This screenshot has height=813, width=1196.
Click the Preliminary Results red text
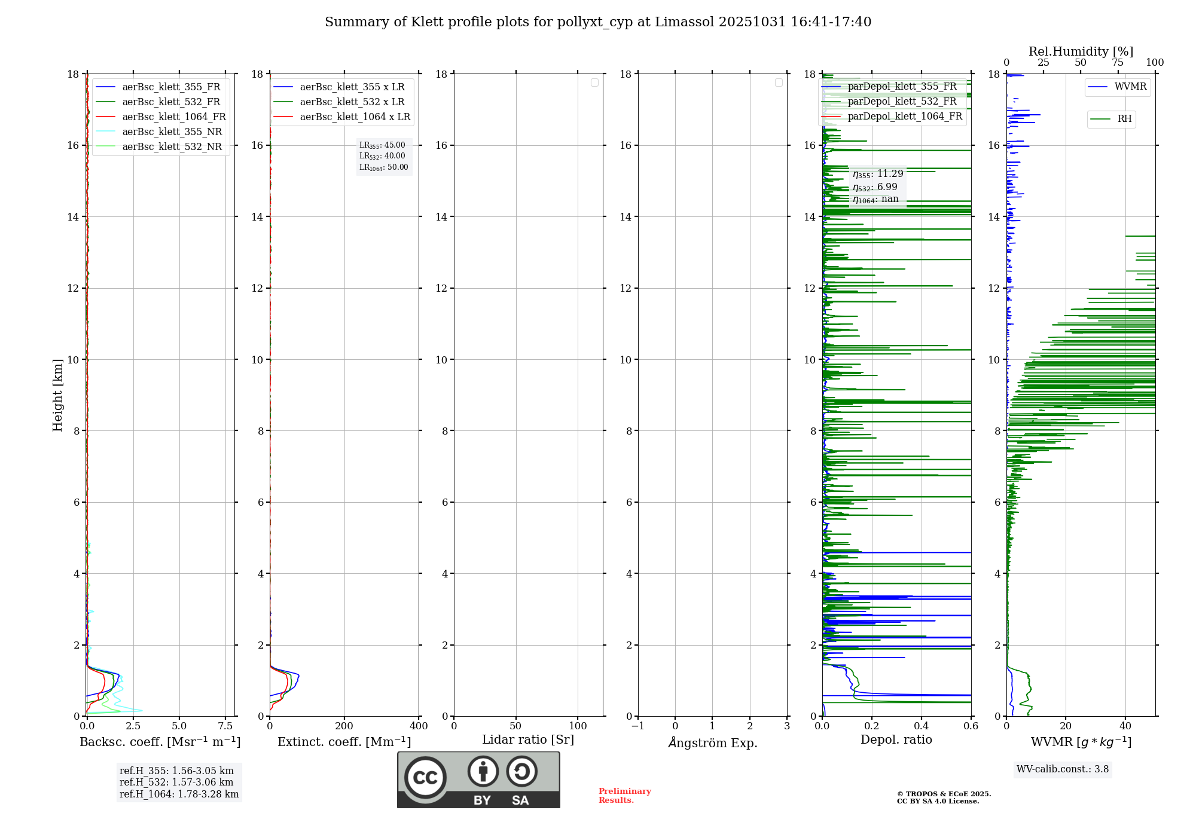coord(624,796)
